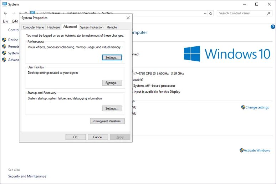
Task: Open Startup and Recovery Settings button
Action: tap(112, 108)
